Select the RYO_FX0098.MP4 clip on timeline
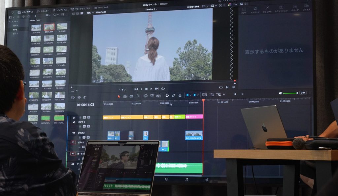The height and width of the screenshot is (196, 338). point(194,136)
